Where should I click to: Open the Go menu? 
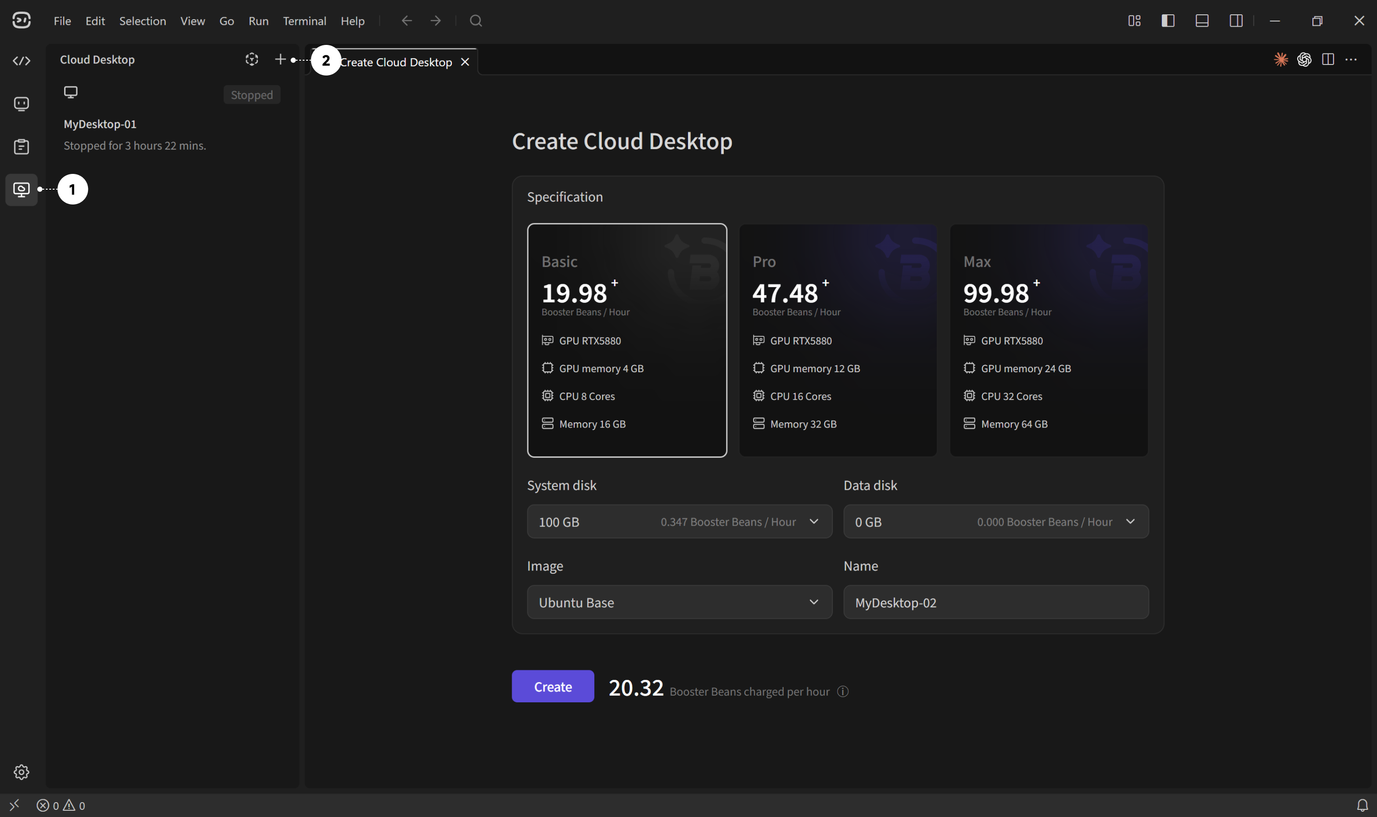[x=226, y=21]
